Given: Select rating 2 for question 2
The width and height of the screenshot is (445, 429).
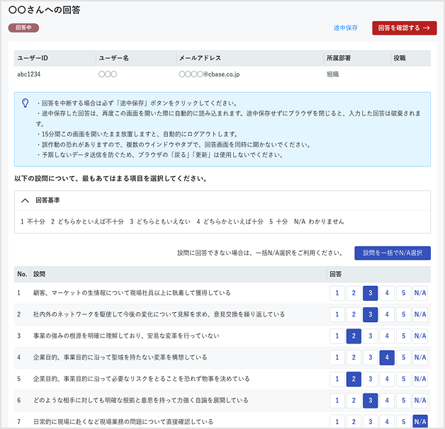Looking at the screenshot, I should click(354, 314).
